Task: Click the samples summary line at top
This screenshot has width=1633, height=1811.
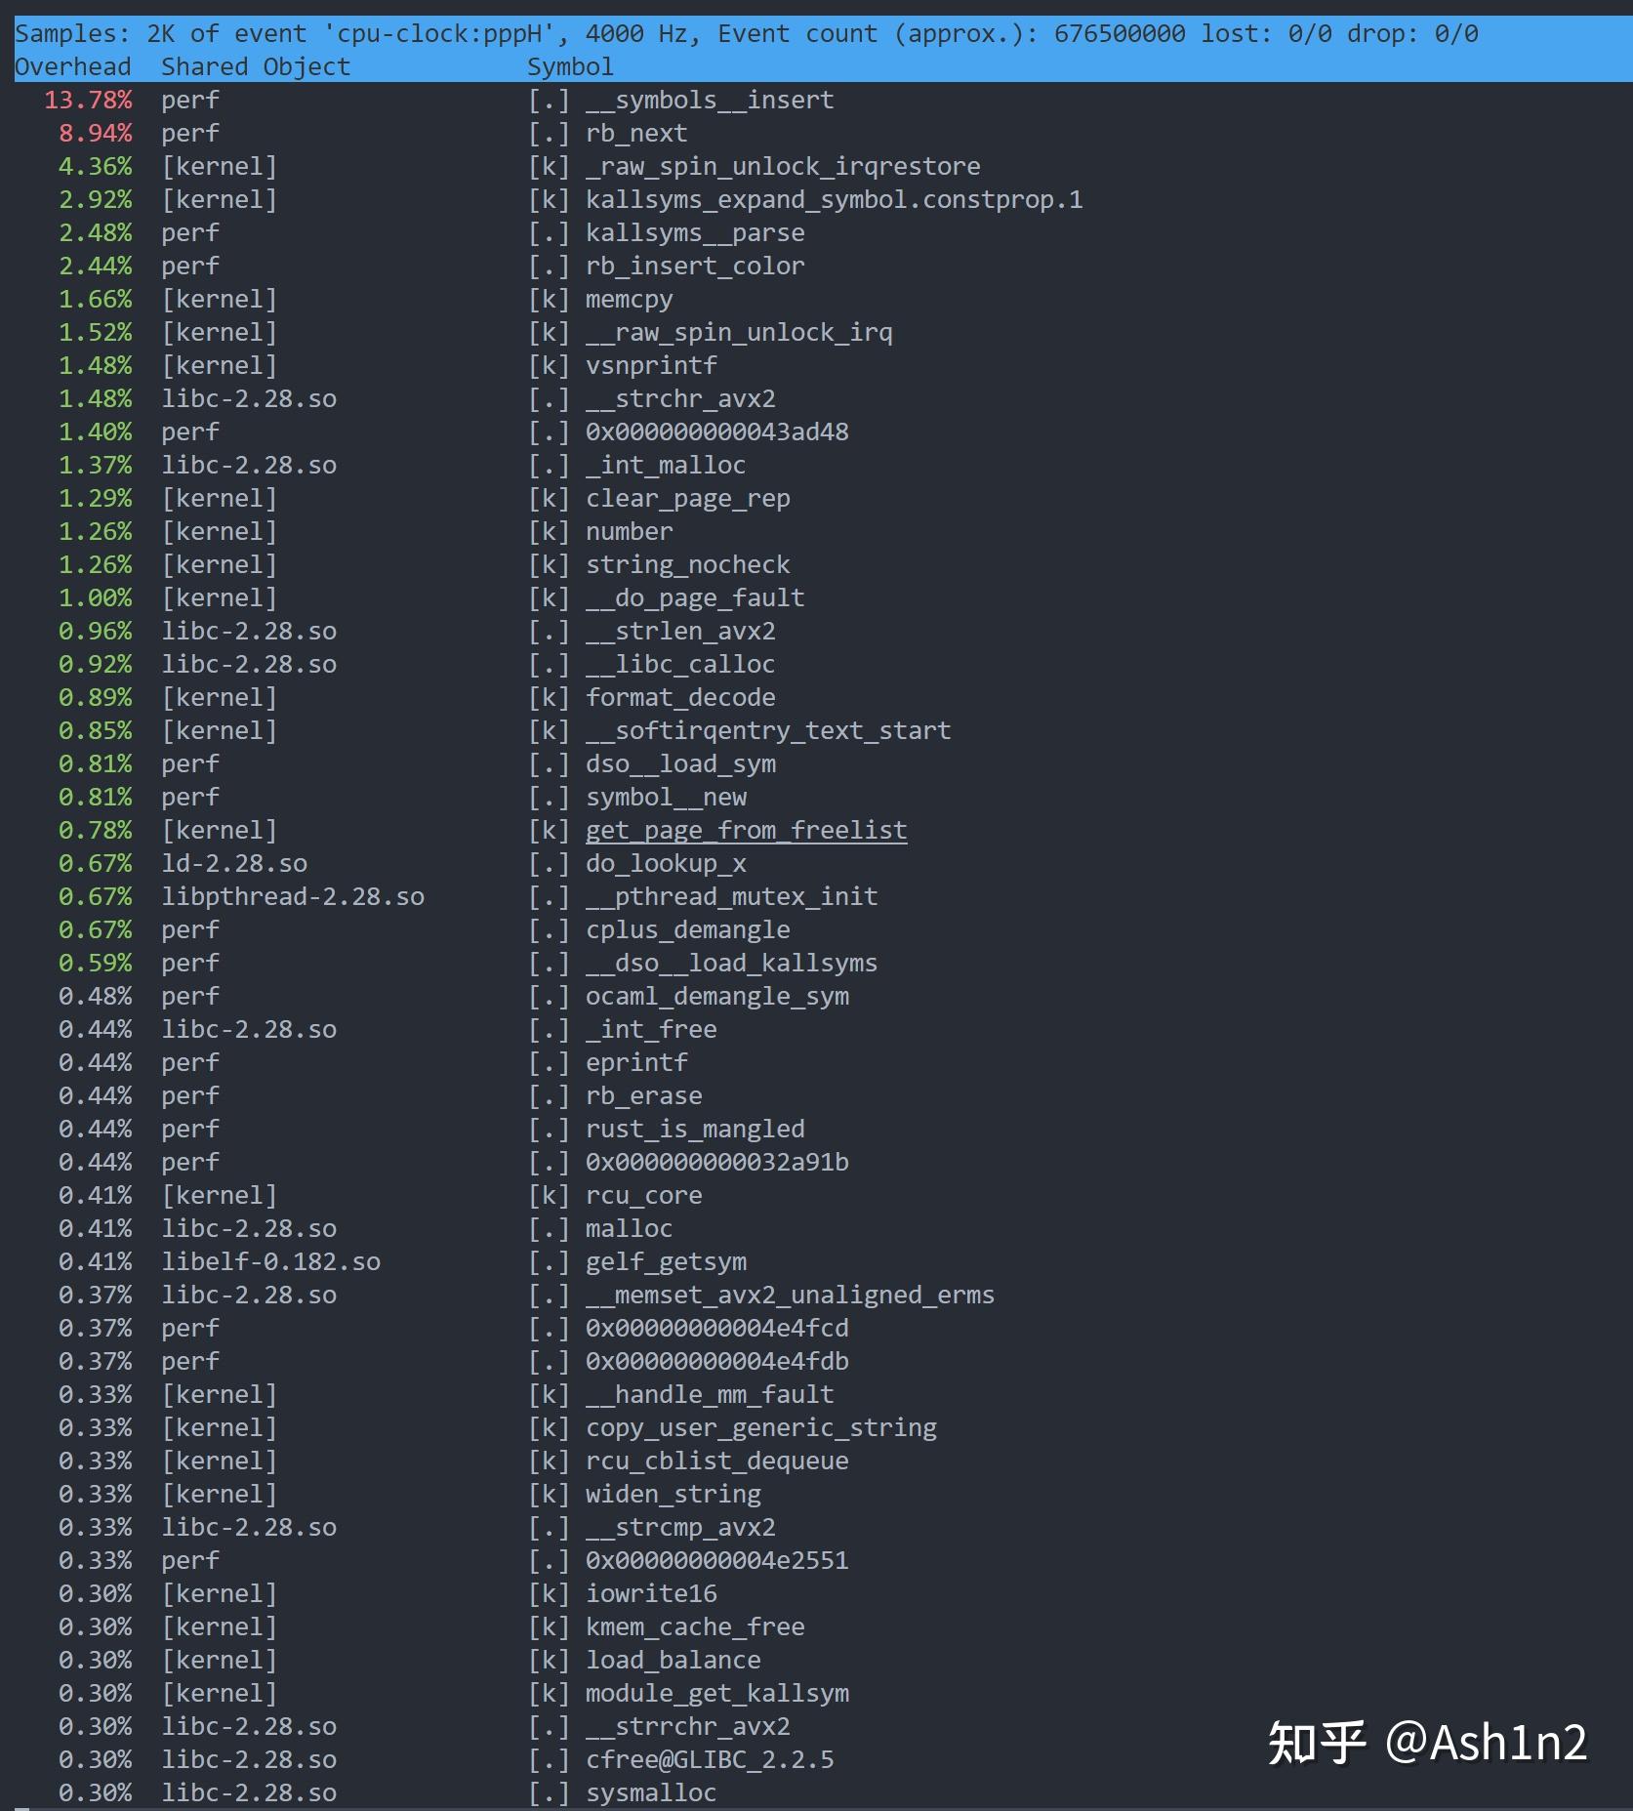Action: [x=746, y=34]
